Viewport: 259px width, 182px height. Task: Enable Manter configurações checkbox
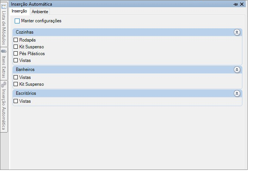pyautogui.click(x=17, y=21)
